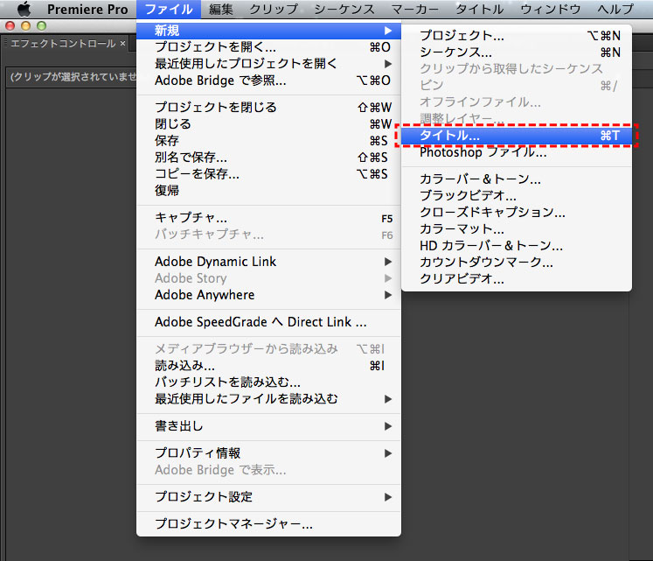Viewport: 653px width, 561px height.
Task: Select プロジェクトを閉じる
Action: point(268,108)
